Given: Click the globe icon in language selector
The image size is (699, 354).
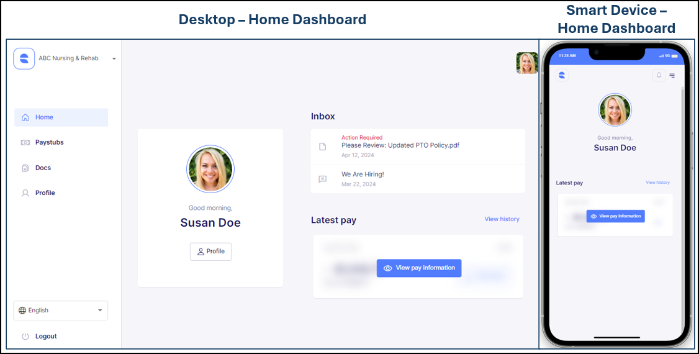Looking at the screenshot, I should click(x=22, y=311).
